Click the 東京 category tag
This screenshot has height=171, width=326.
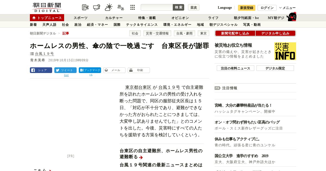(x=203, y=33)
